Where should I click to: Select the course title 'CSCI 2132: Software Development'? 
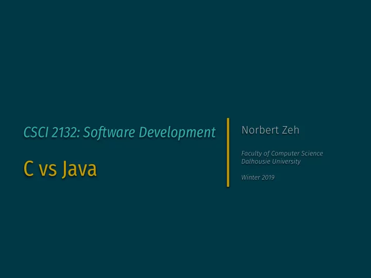120,133
